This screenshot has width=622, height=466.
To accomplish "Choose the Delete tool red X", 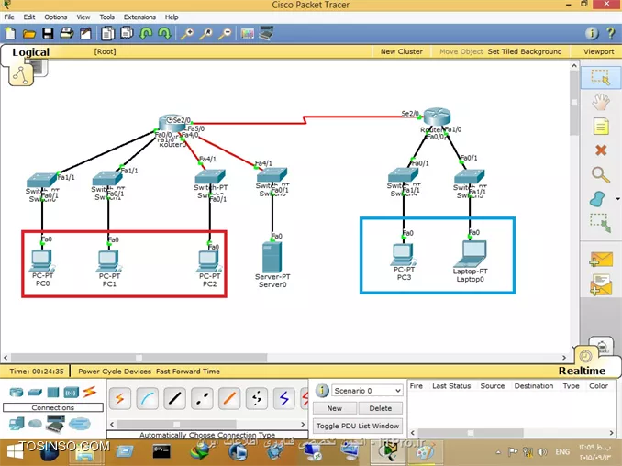I will 601,150.
